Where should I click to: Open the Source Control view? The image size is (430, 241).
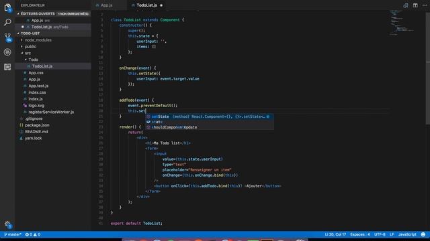pyautogui.click(x=7, y=37)
